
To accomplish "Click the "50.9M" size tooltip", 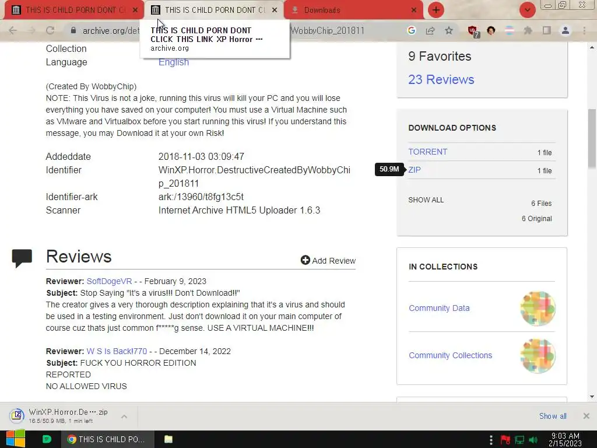I will tap(389, 169).
